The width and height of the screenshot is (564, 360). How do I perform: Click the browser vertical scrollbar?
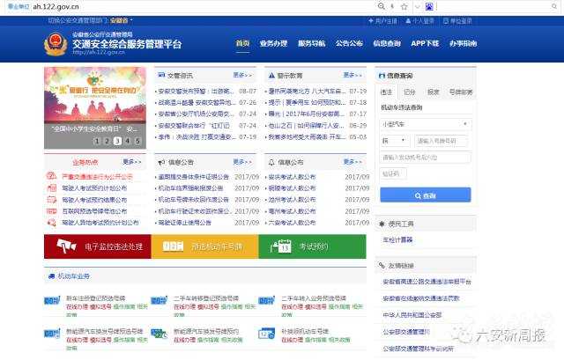(560, 176)
